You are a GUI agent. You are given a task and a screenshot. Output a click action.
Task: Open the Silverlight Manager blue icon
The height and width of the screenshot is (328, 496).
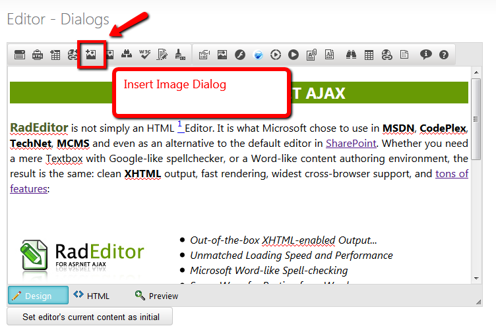pyautogui.click(x=258, y=55)
